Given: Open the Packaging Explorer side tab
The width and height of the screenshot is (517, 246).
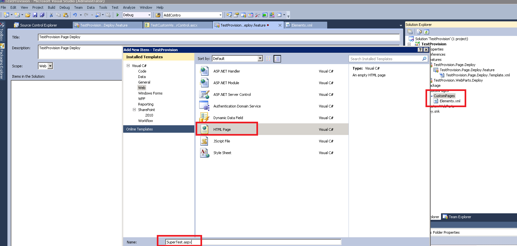Looking at the screenshot, I should 2,61.
